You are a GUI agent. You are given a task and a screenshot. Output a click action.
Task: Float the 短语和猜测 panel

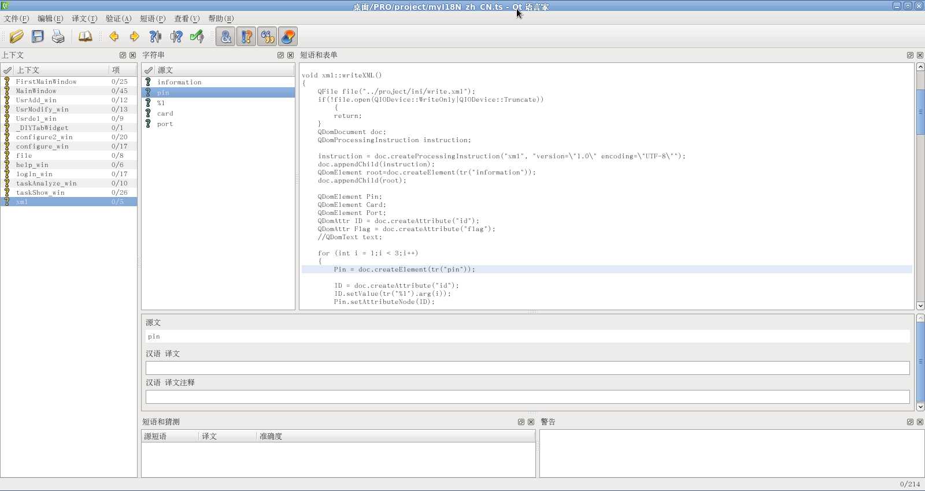[x=521, y=422]
